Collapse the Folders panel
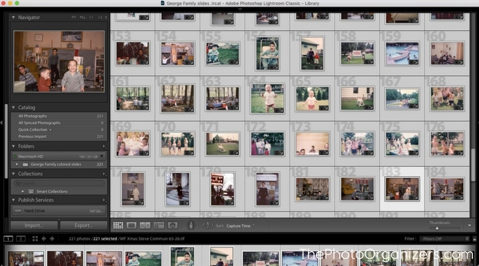This screenshot has height=266, width=479. click(x=13, y=146)
